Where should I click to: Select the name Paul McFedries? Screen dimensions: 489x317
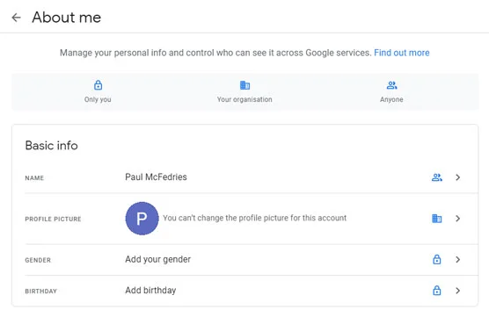tap(156, 177)
